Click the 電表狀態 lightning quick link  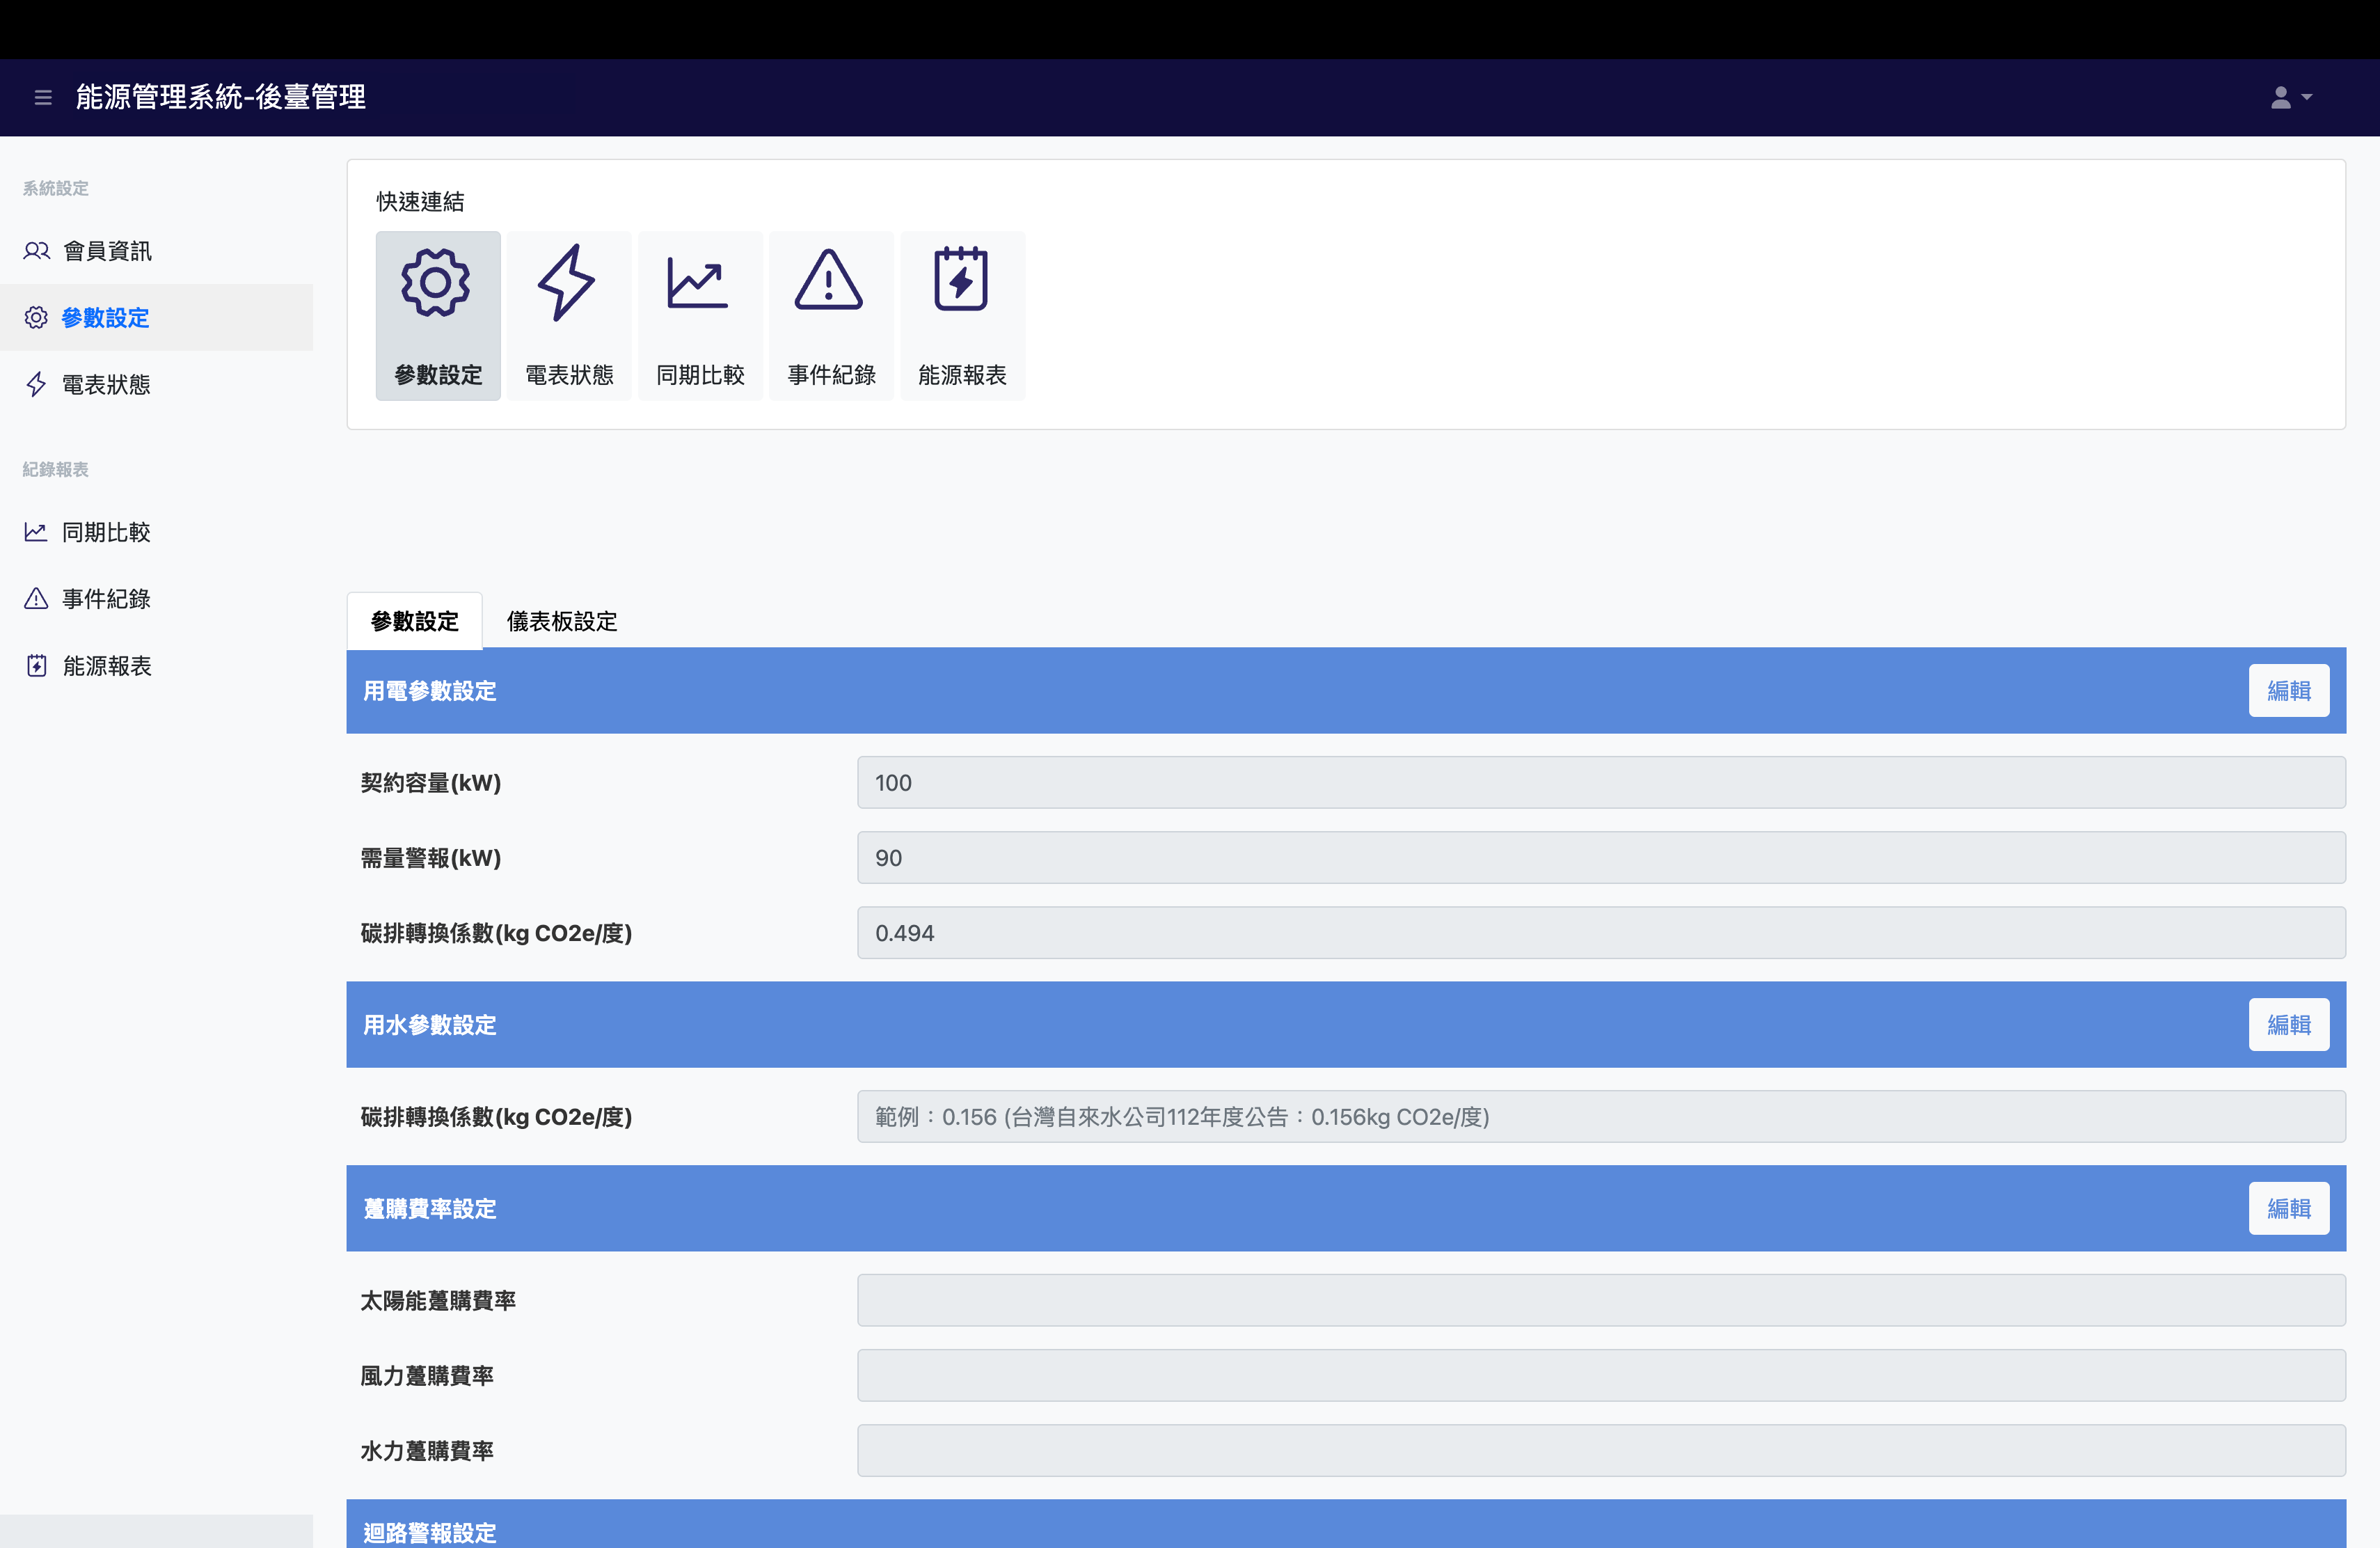569,316
